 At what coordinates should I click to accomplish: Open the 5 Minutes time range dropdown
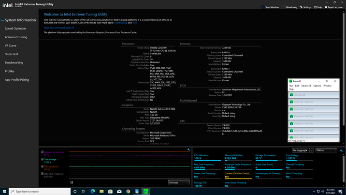(x=179, y=182)
